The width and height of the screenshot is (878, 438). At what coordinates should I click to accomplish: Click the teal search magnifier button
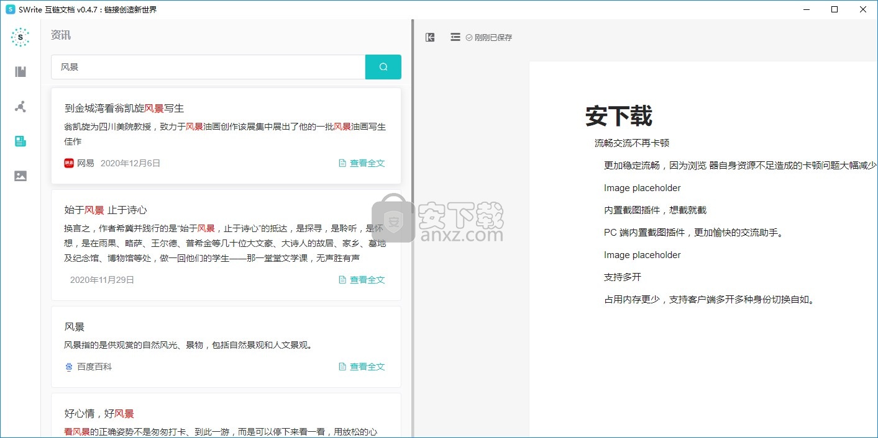coord(383,67)
